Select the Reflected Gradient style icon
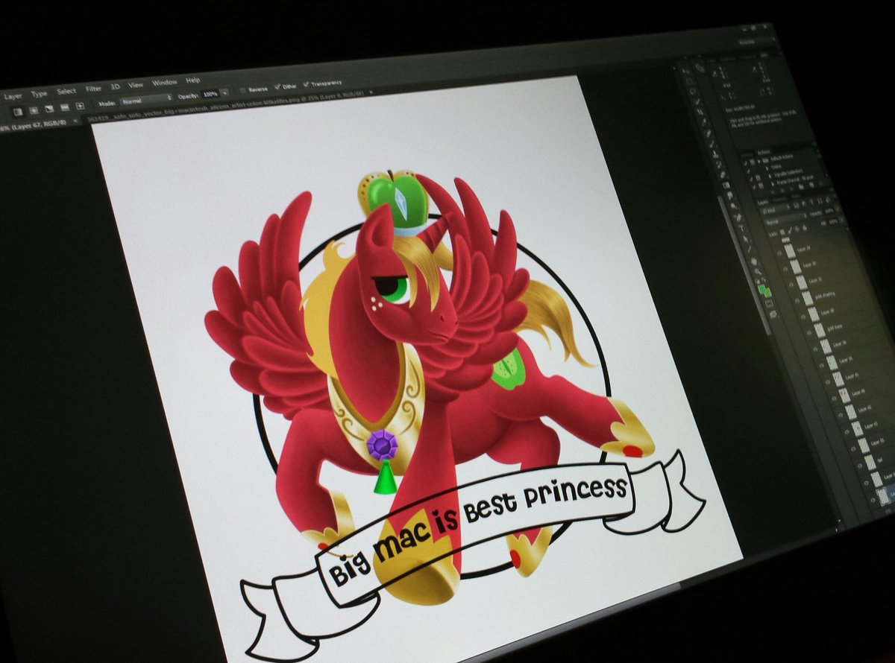895x663 pixels. coord(65,107)
